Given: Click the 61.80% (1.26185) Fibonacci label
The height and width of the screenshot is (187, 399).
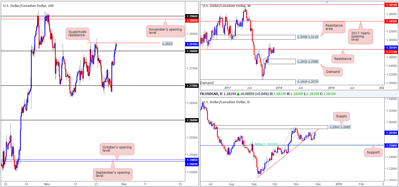Looking at the screenshot, I should pyautogui.click(x=264, y=144).
